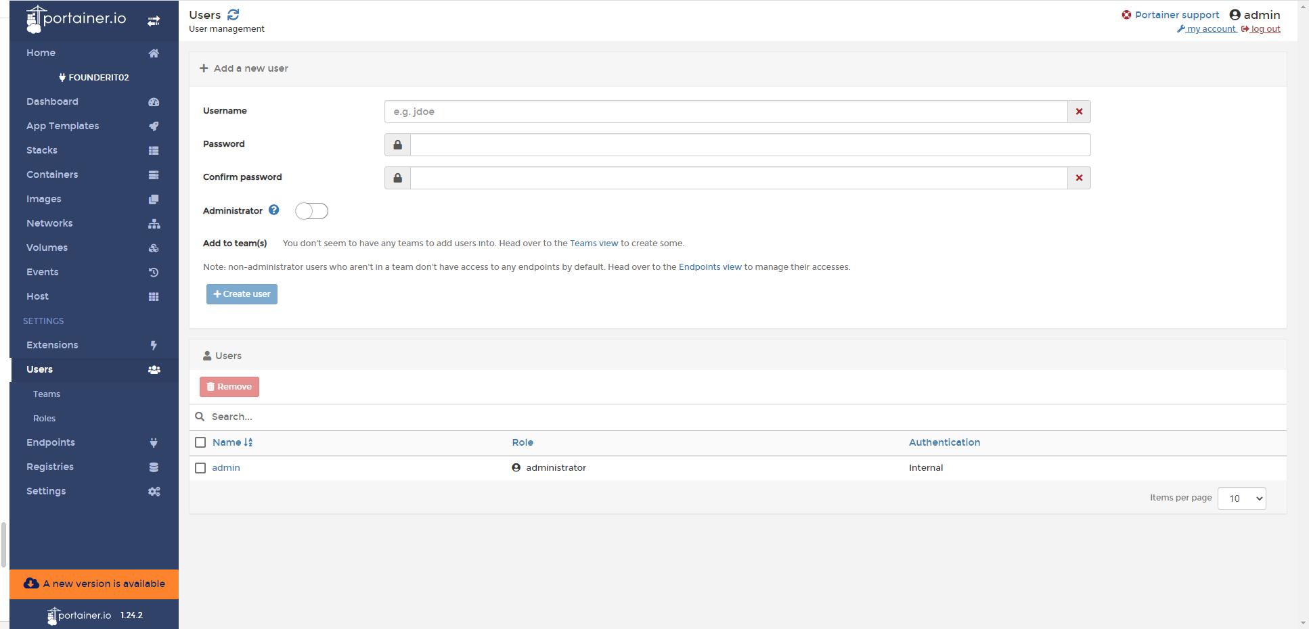Click the Administrator help question mark icon

pos(273,210)
